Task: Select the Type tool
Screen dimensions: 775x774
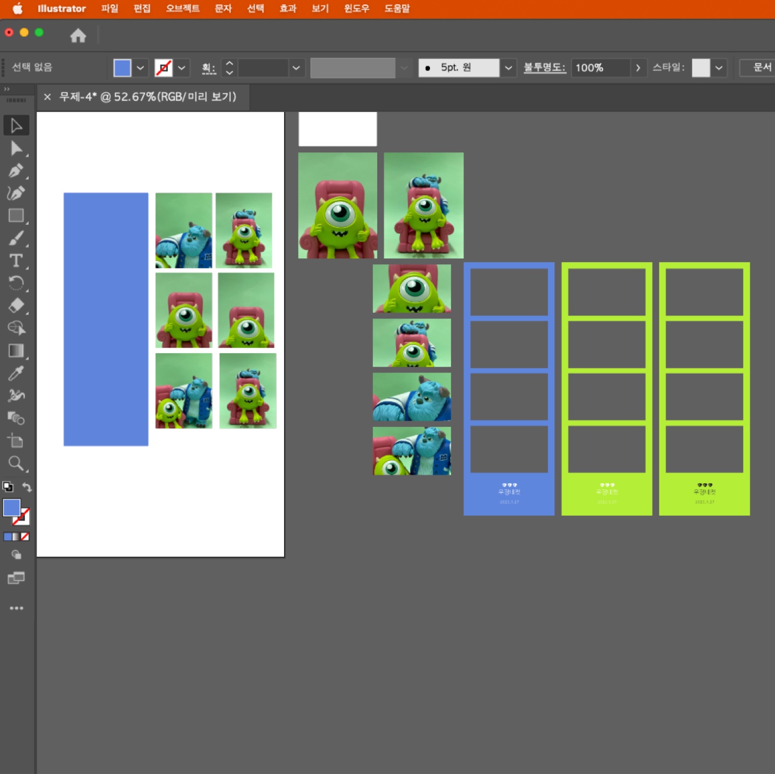Action: click(x=16, y=261)
